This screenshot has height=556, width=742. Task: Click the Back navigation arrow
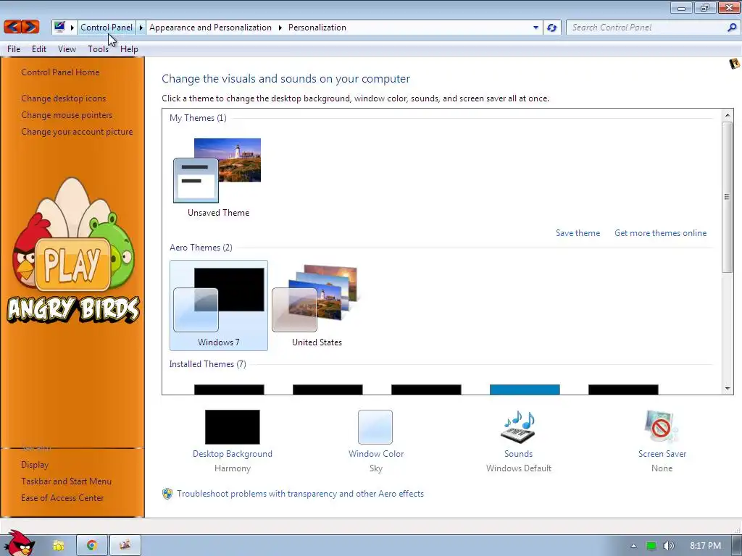pos(13,27)
